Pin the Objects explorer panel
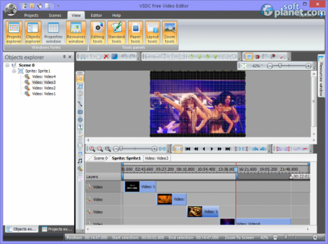328x244 pixels. 64,57
